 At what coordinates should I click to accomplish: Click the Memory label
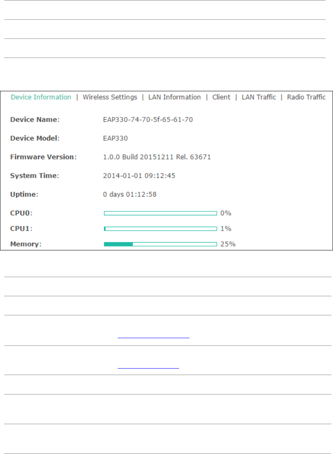tap(26, 244)
